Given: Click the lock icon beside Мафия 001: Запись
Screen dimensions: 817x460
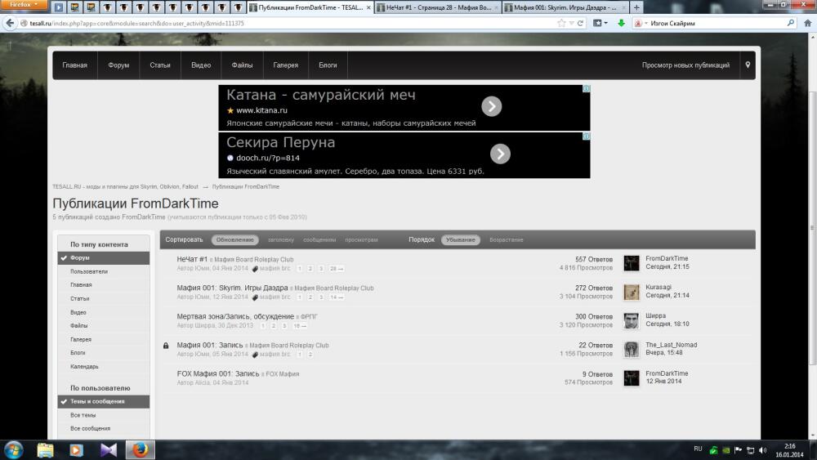Looking at the screenshot, I should coord(166,346).
